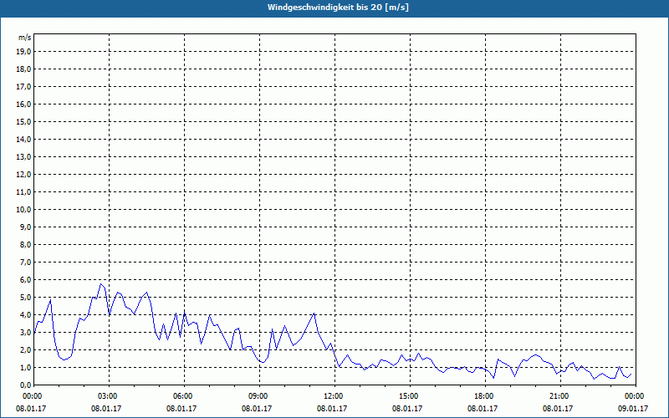Click the '7,0' y-axis value
Viewport: 669px width, 418px height.
click(25, 262)
